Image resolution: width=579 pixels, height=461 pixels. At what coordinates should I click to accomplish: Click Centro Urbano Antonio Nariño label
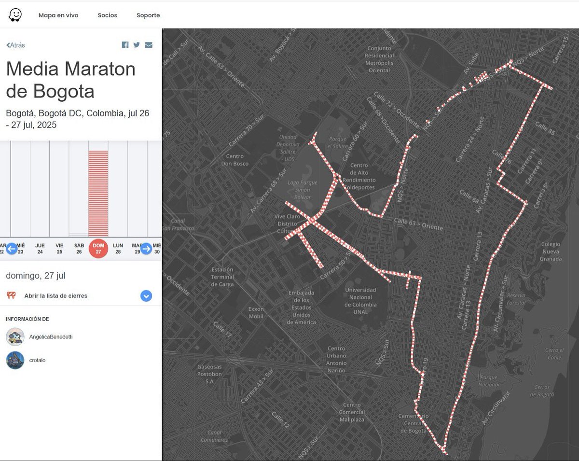pyautogui.click(x=336, y=359)
